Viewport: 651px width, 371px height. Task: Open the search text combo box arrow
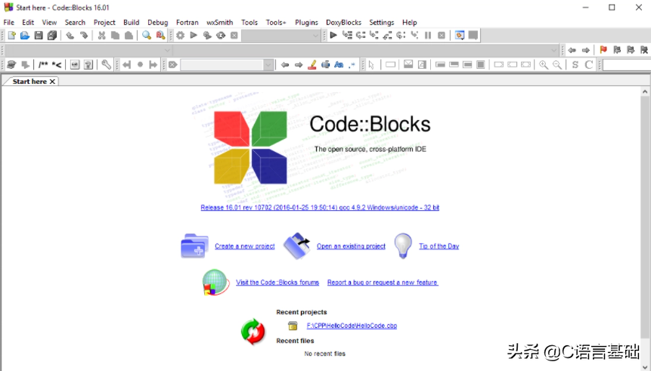(268, 65)
